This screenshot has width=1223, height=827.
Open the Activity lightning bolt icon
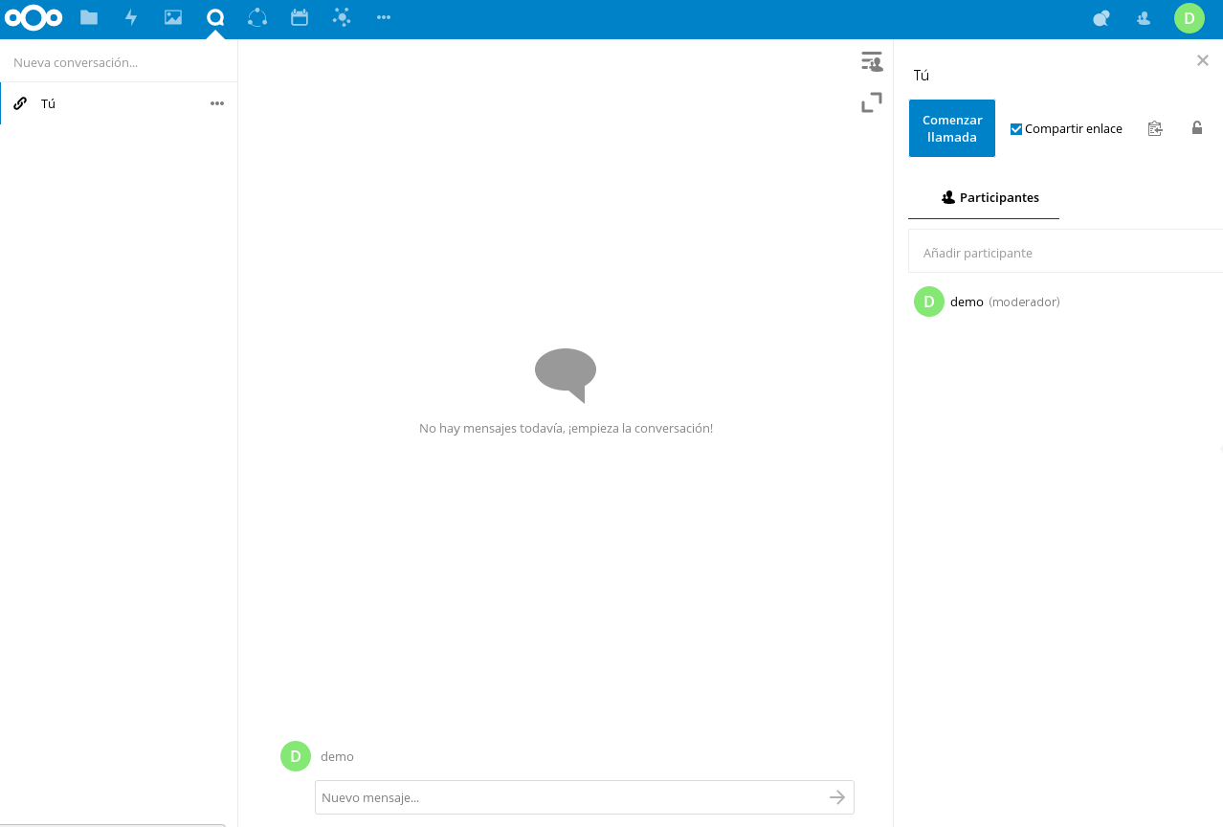(131, 17)
